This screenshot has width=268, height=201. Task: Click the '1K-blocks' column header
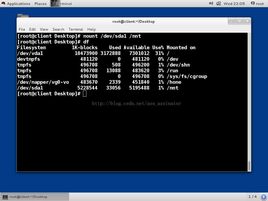(x=85, y=48)
